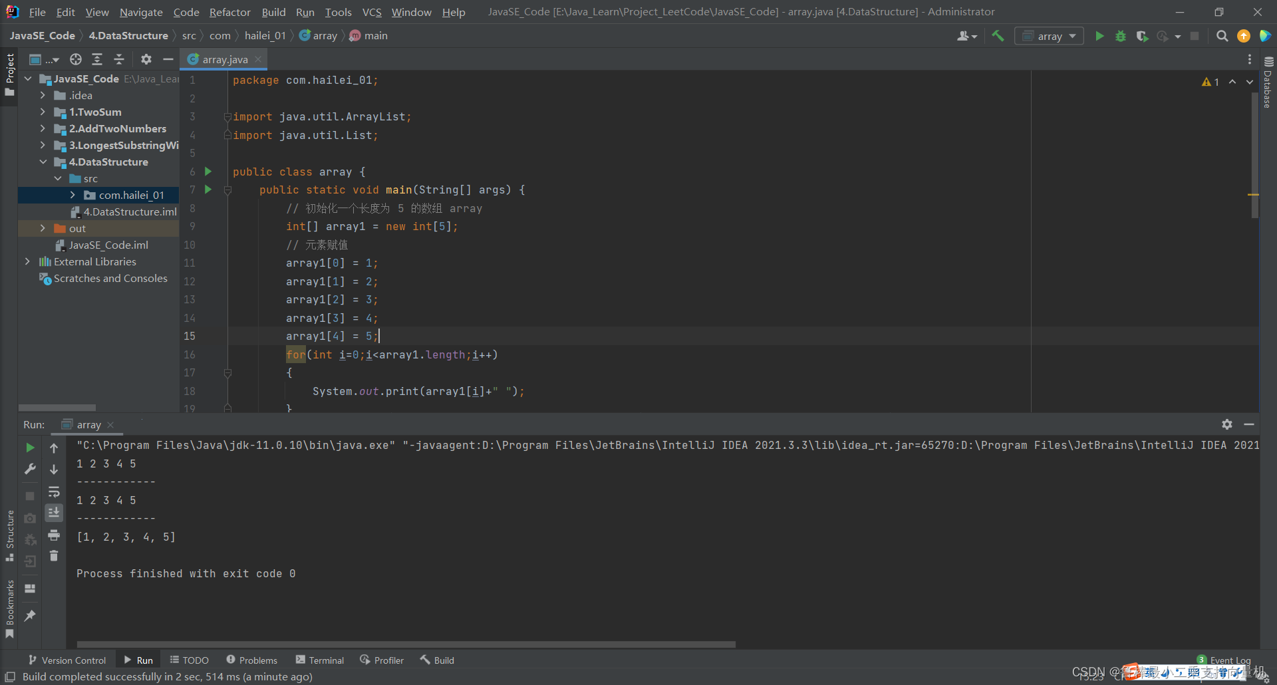Expand the 2.AddTwoNumbers module

point(43,128)
